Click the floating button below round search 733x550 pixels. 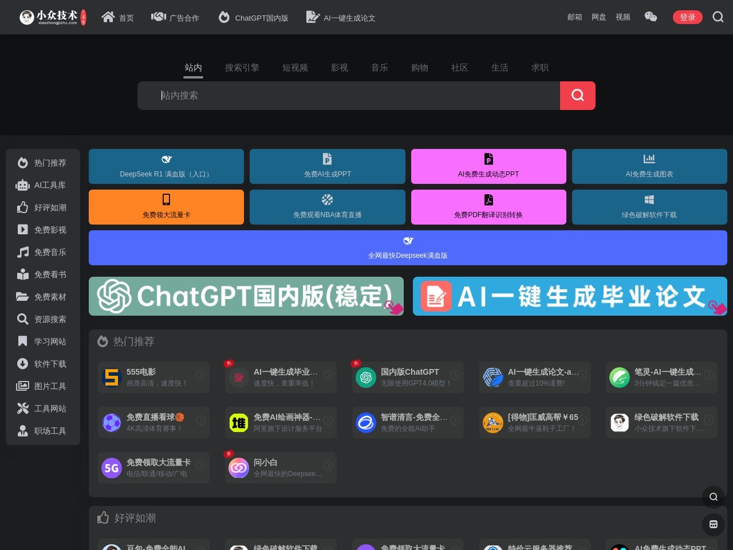[x=714, y=524]
